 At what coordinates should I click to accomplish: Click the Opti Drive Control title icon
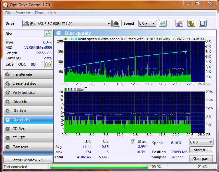[x=6, y=5]
